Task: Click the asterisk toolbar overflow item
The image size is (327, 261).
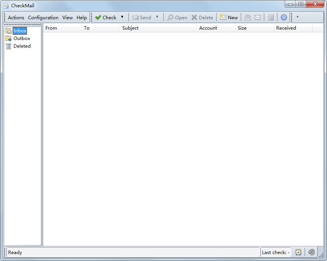Action: click(297, 17)
